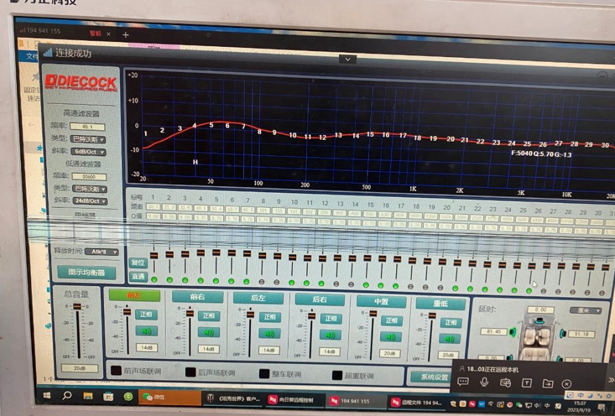
Task: Select the 后左 channel tab
Action: [x=258, y=298]
